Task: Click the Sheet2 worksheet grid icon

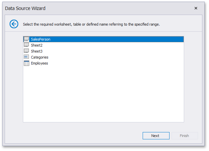Action: coord(27,45)
